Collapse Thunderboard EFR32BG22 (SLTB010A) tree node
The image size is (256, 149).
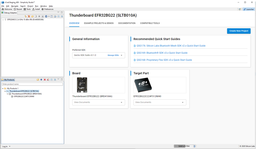click(x=5, y=91)
